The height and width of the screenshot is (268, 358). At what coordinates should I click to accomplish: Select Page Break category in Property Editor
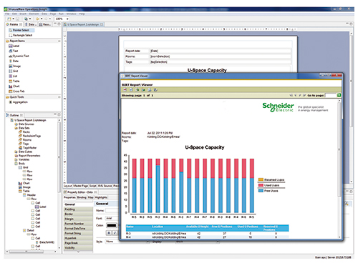[79, 243]
